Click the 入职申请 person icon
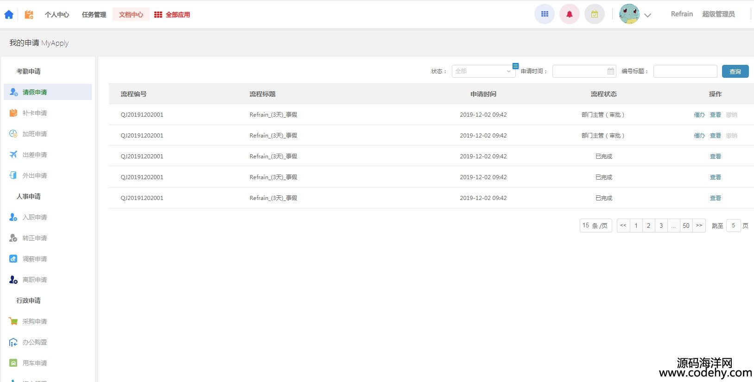The height and width of the screenshot is (382, 754). click(x=13, y=217)
